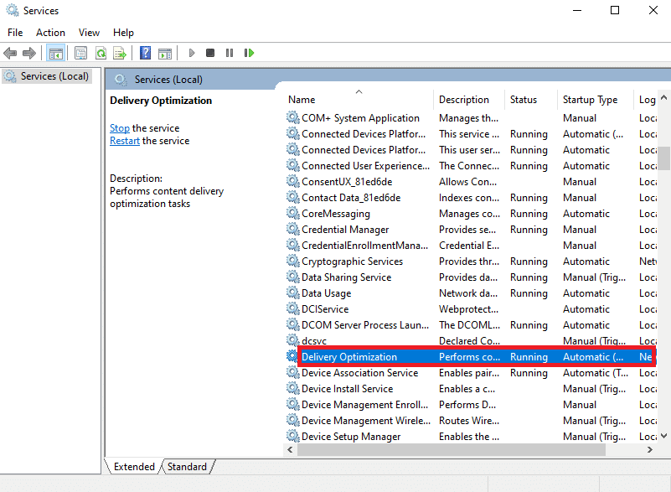This screenshot has height=492, width=671.
Task: Open the Action menu
Action: coord(50,33)
